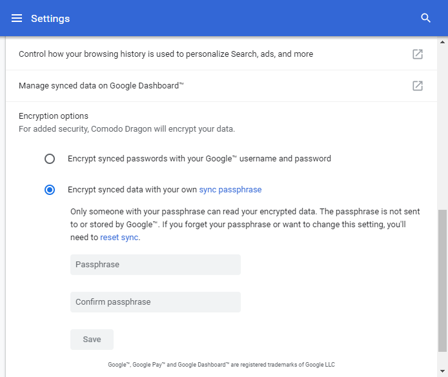The width and height of the screenshot is (448, 377).
Task: Click the Save button
Action: [x=92, y=340]
